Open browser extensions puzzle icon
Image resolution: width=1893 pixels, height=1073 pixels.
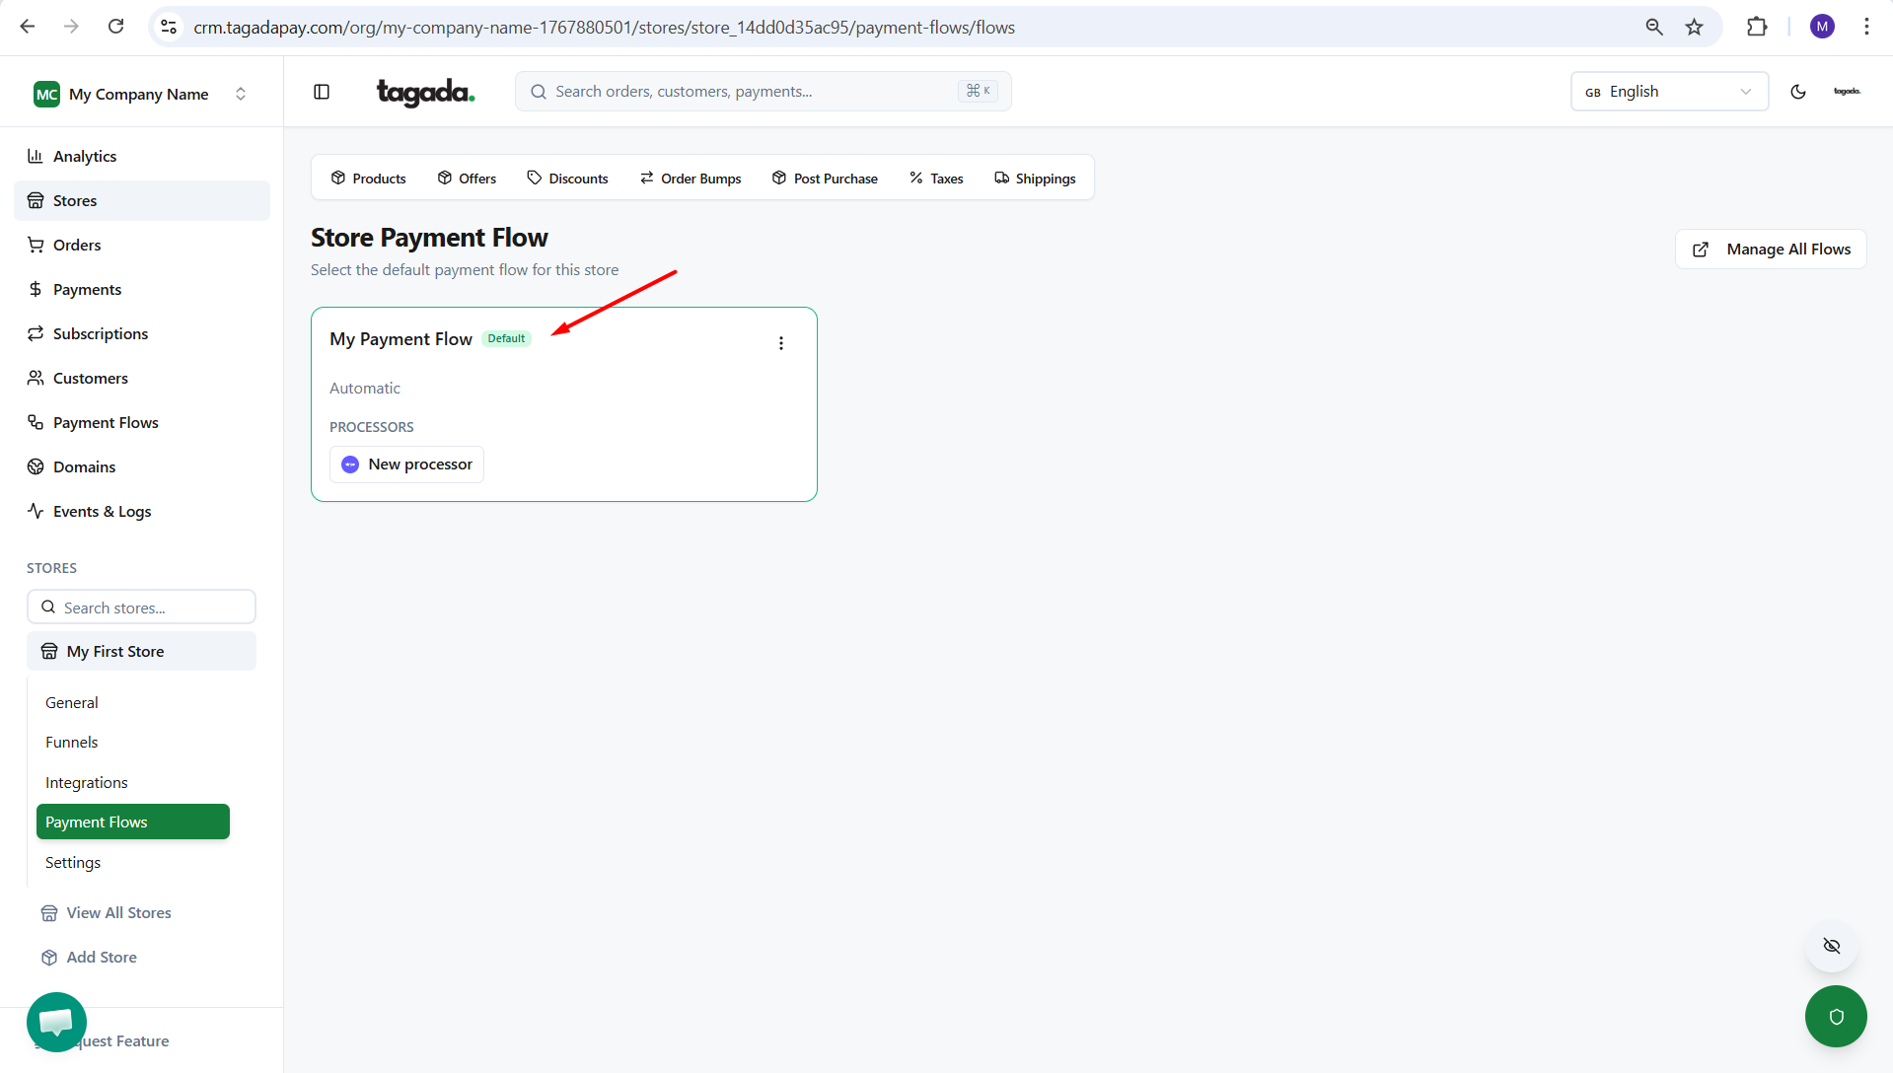(1757, 27)
